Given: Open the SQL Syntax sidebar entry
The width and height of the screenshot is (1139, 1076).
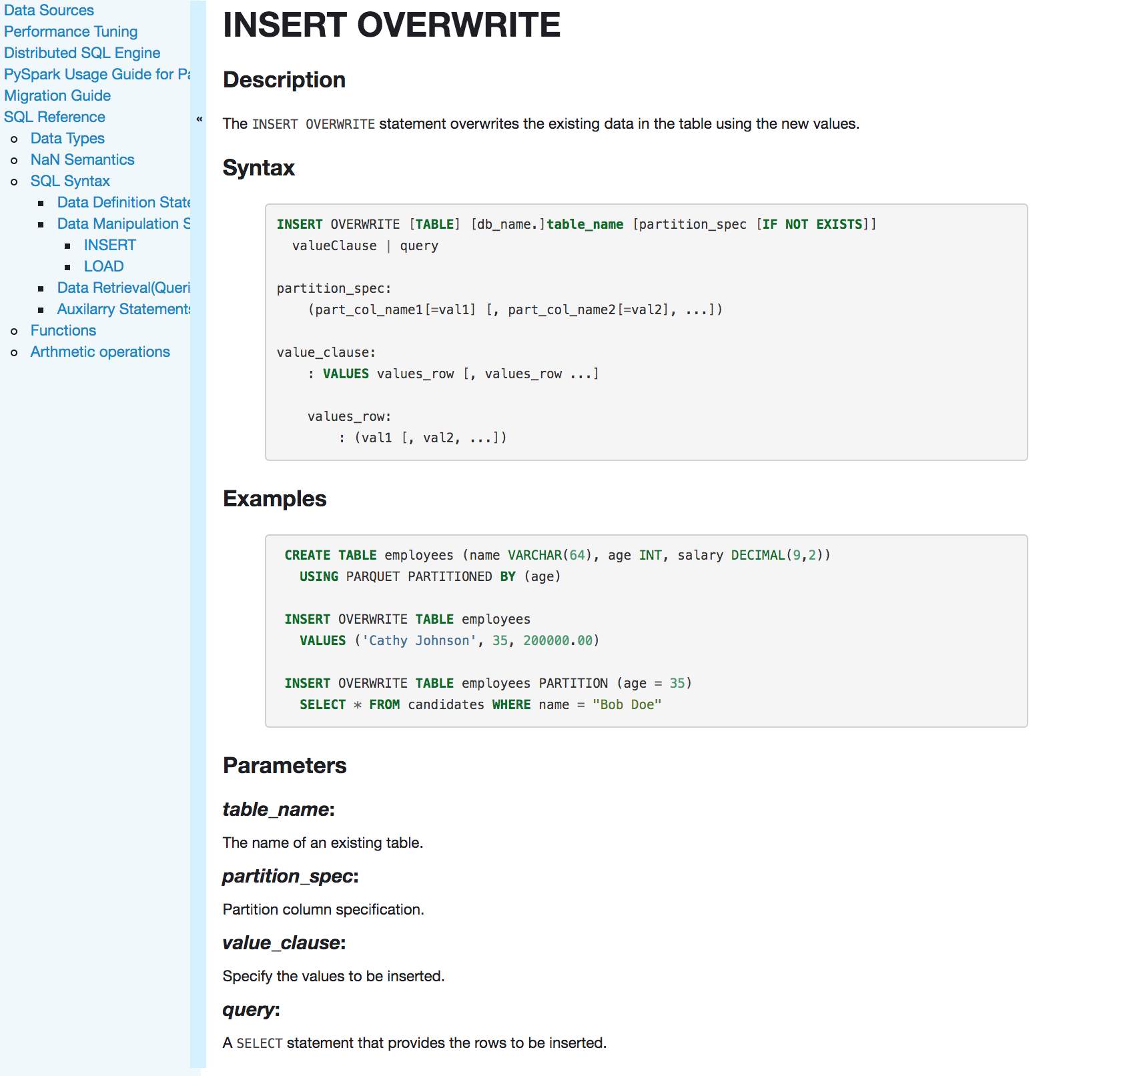Looking at the screenshot, I should [70, 181].
